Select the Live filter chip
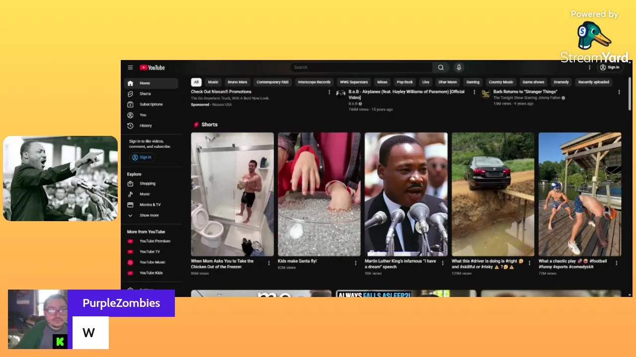This screenshot has height=357, width=636. [x=426, y=82]
